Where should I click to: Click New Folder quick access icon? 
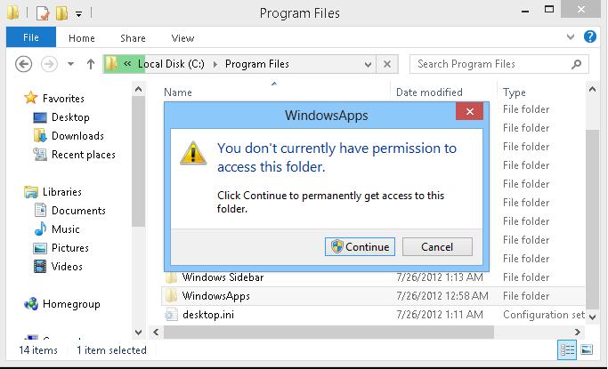(62, 13)
